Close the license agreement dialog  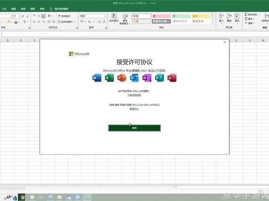point(225,42)
